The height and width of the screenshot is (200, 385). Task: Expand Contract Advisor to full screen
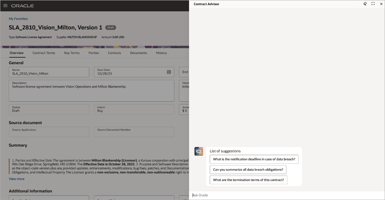(373, 4)
